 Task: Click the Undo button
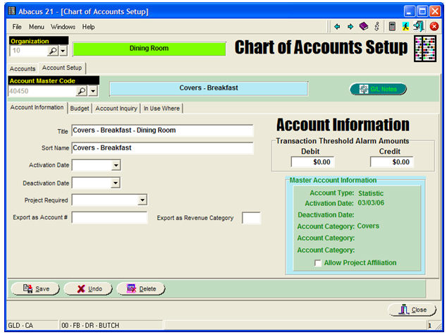click(x=88, y=289)
